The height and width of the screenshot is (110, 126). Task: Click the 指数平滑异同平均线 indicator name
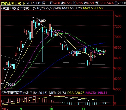15,93
